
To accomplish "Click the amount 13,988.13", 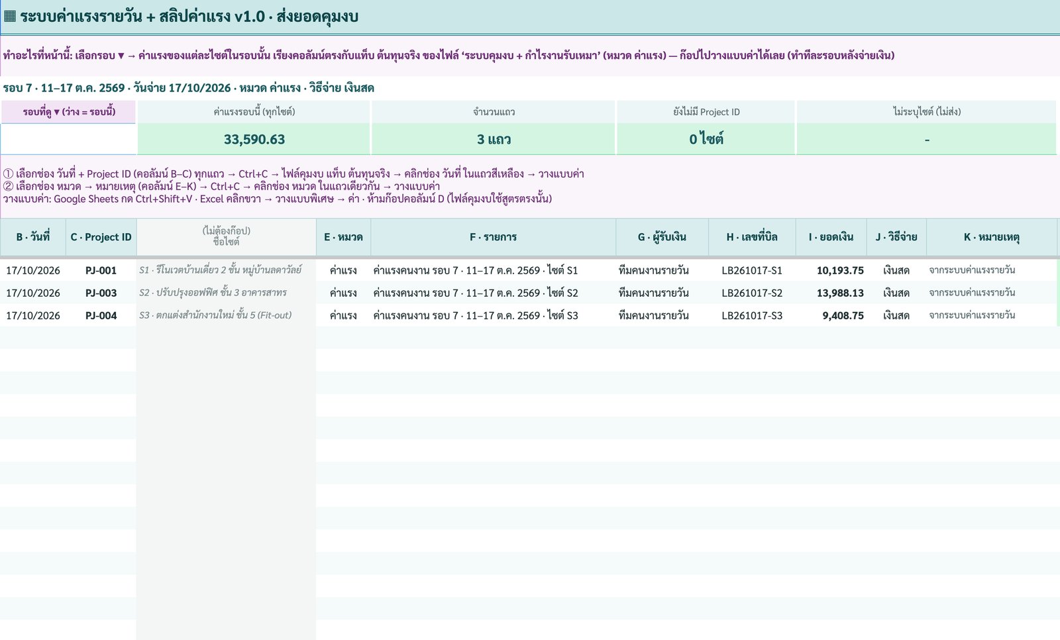I will 831,293.
